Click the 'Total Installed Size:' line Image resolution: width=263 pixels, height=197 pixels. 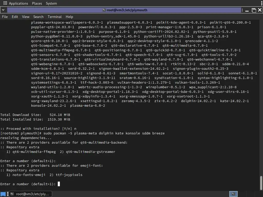point(35,120)
